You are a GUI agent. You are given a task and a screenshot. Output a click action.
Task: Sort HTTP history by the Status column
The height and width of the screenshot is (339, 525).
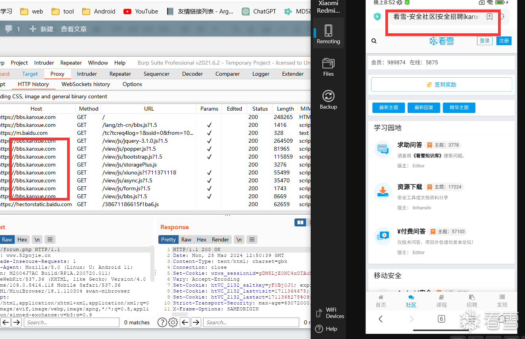pos(260,109)
